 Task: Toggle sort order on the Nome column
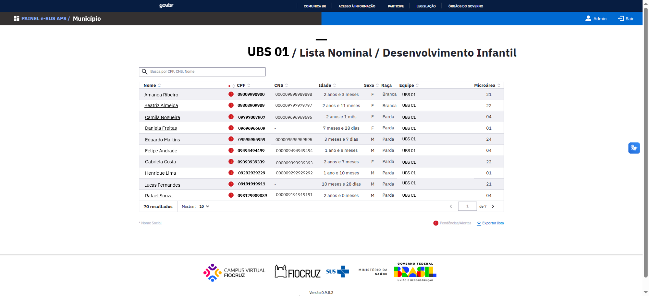point(159,85)
